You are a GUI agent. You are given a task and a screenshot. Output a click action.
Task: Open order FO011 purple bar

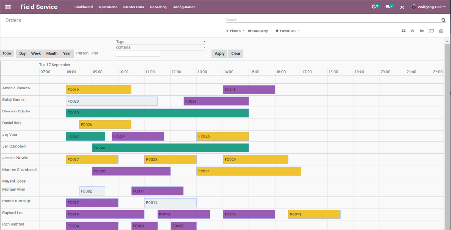[158, 191]
